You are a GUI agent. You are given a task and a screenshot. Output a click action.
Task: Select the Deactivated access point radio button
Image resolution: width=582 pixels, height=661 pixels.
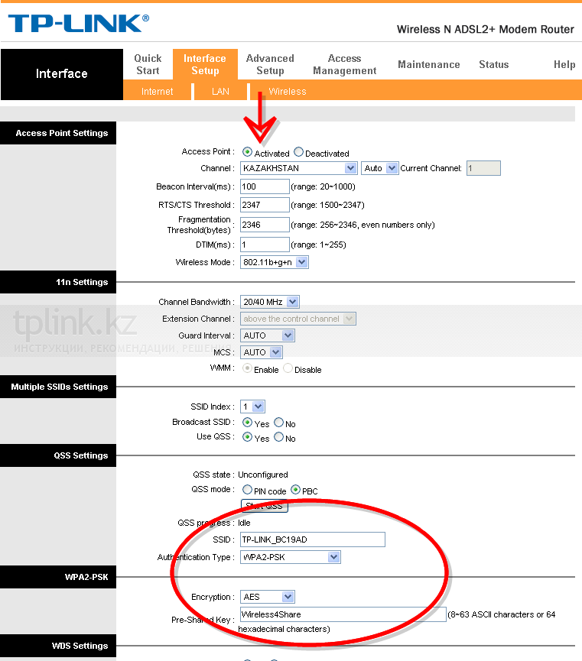[x=298, y=152]
